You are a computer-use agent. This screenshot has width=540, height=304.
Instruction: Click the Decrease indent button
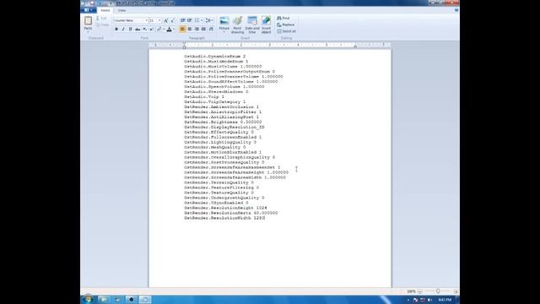click(x=183, y=20)
